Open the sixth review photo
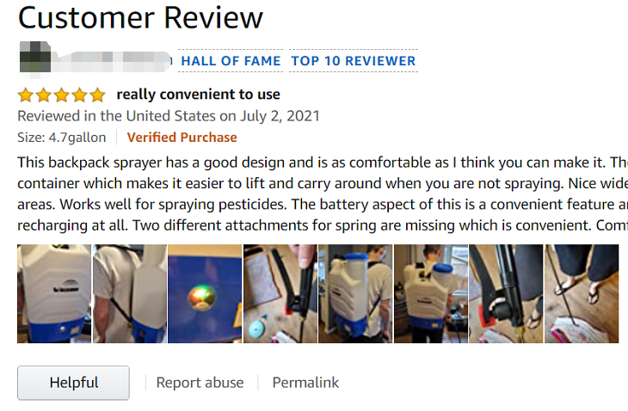This screenshot has width=628, height=411. click(431, 293)
